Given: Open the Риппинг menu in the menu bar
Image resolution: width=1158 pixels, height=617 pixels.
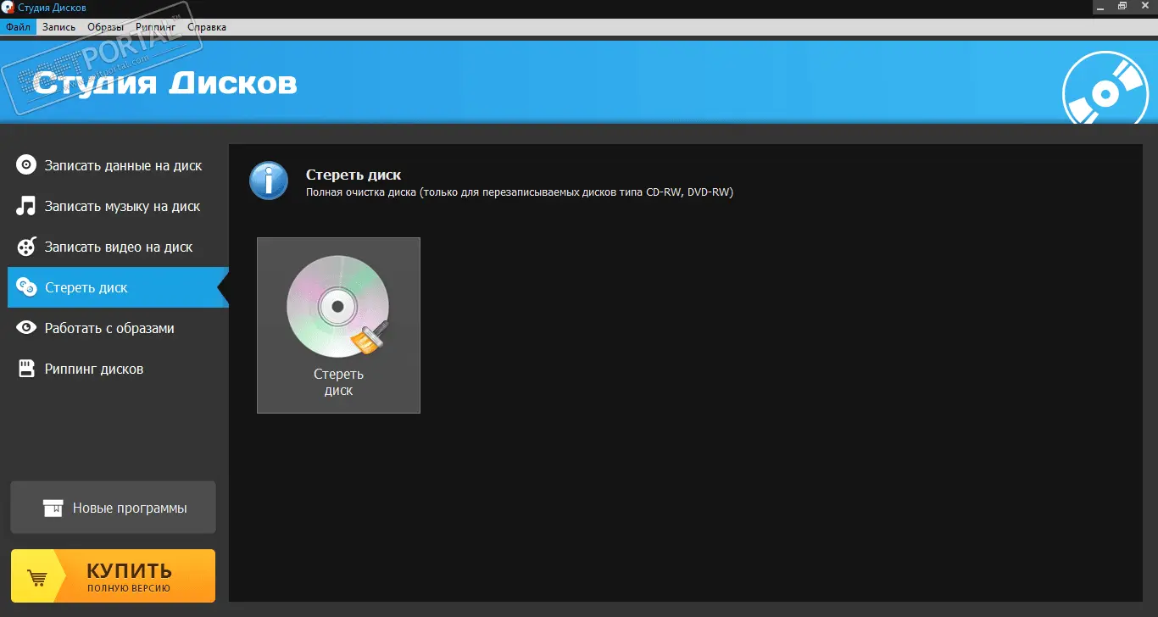Looking at the screenshot, I should 155,27.
